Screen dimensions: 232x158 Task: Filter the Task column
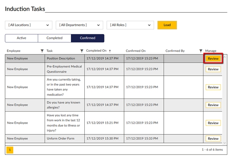(82, 51)
